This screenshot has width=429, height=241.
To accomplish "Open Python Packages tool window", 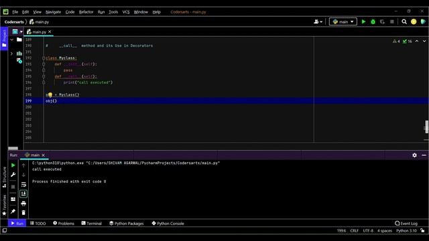I will click(x=127, y=223).
